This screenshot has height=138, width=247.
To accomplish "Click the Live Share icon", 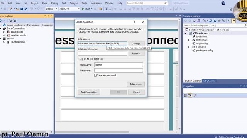I will click(231, 10).
